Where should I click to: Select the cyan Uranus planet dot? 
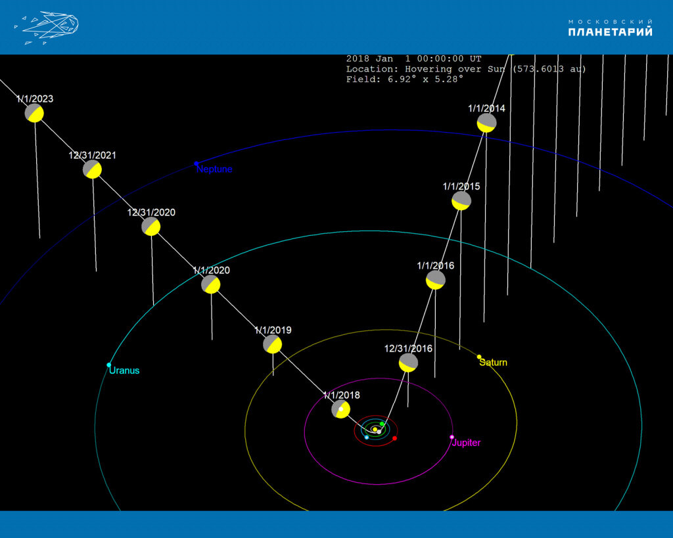[x=109, y=365]
